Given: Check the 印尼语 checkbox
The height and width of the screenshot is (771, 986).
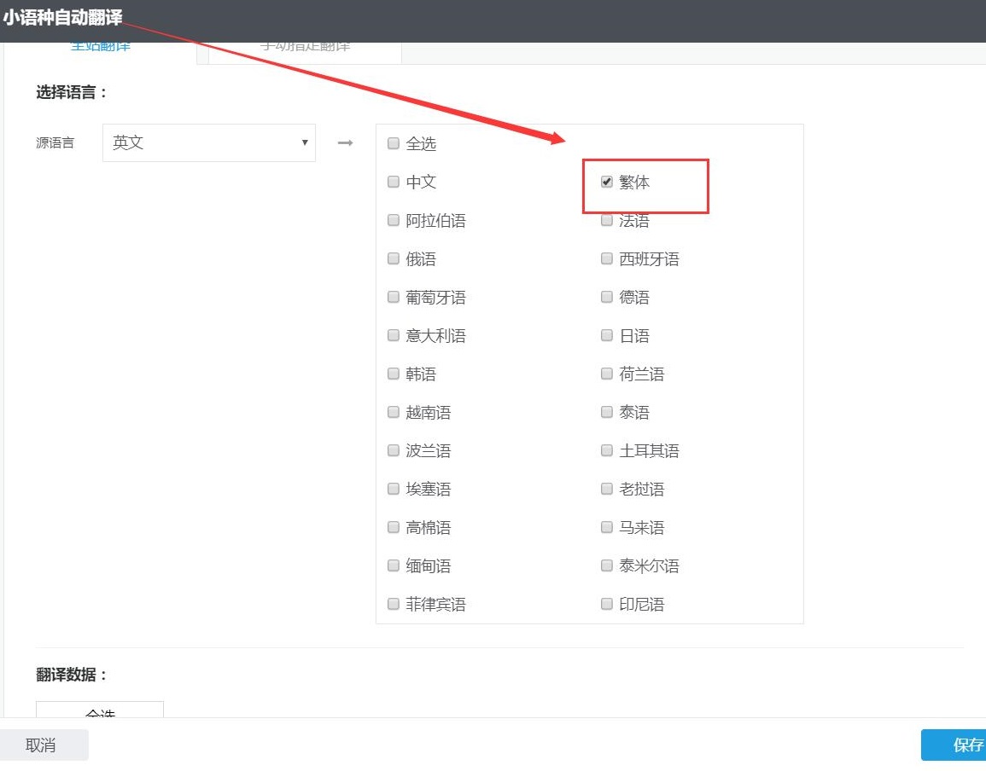Looking at the screenshot, I should click(x=606, y=604).
